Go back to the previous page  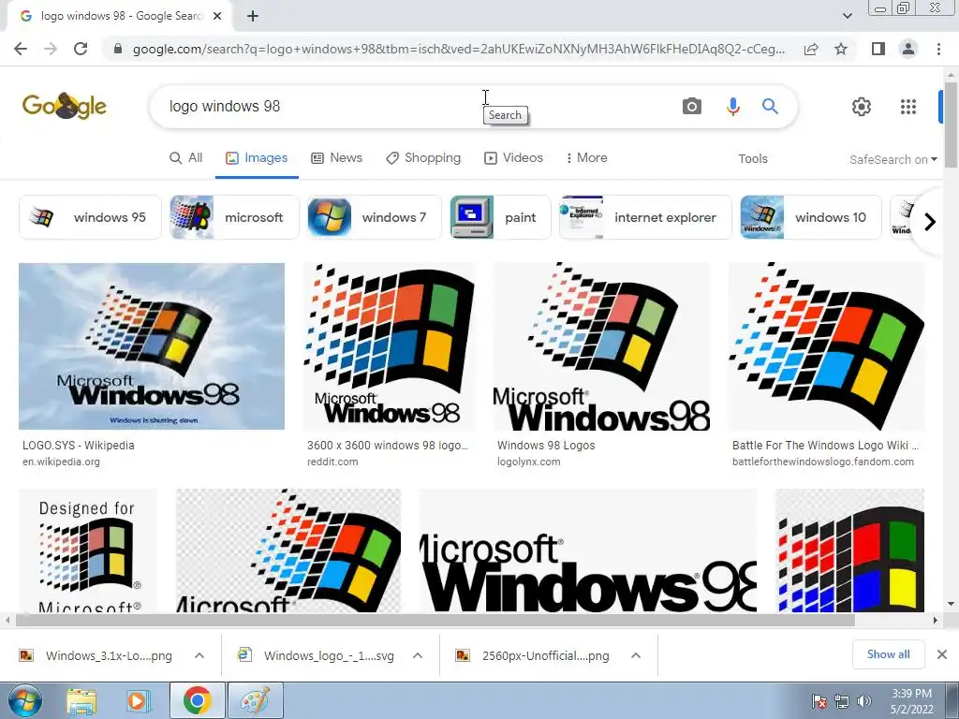pos(21,49)
